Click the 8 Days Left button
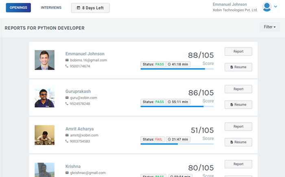Image resolution: width=285 pixels, height=177 pixels. 90,8
